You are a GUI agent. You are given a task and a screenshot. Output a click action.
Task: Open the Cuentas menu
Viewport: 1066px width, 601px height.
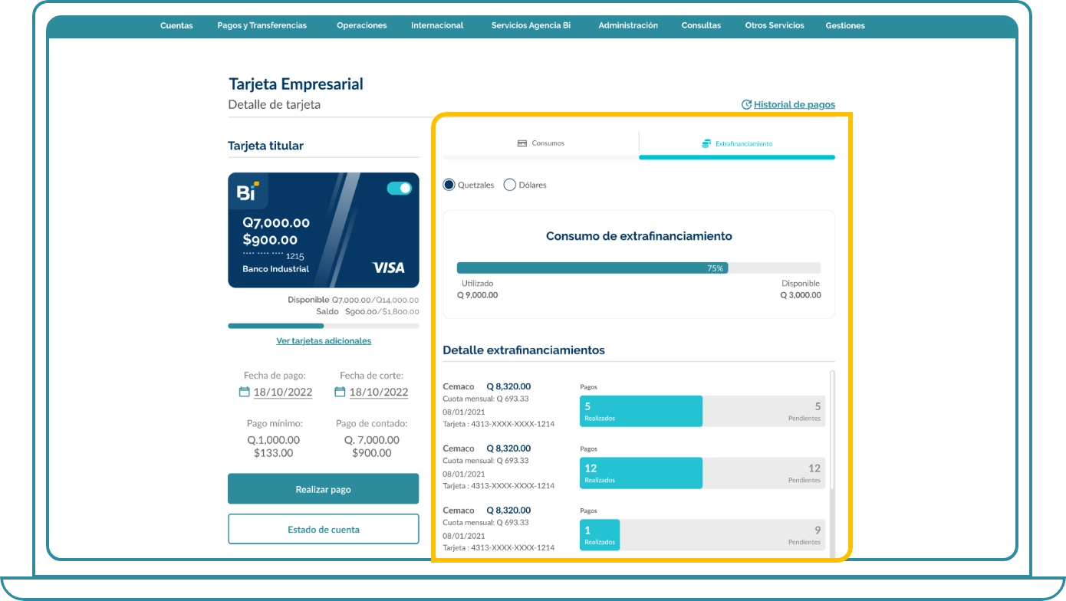[176, 25]
